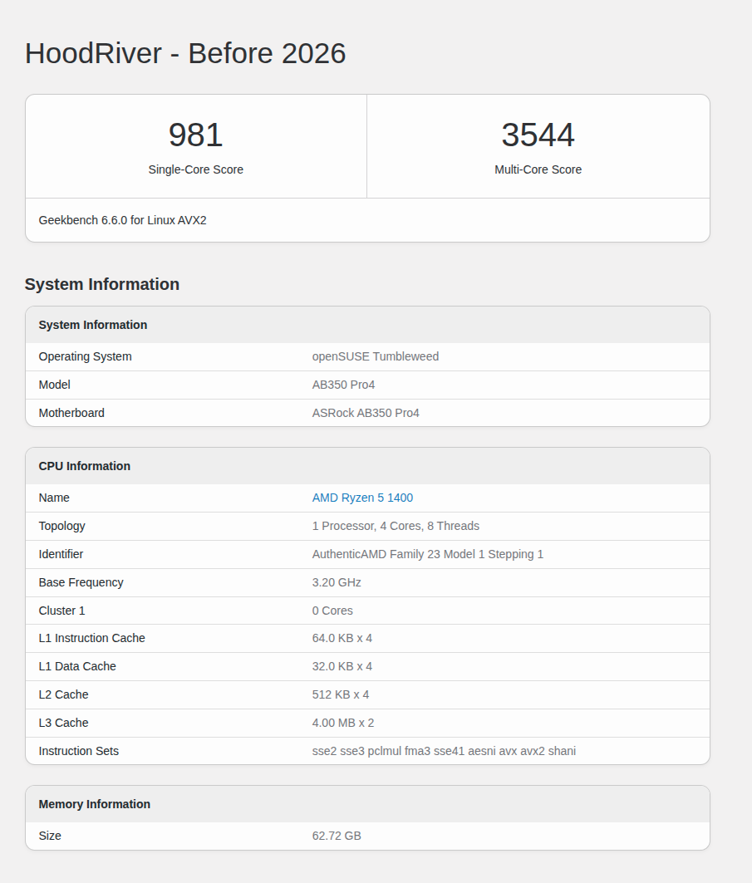Image resolution: width=752 pixels, height=883 pixels.
Task: Select the openSUSE Tumbleweed operating system value
Action: coord(375,356)
